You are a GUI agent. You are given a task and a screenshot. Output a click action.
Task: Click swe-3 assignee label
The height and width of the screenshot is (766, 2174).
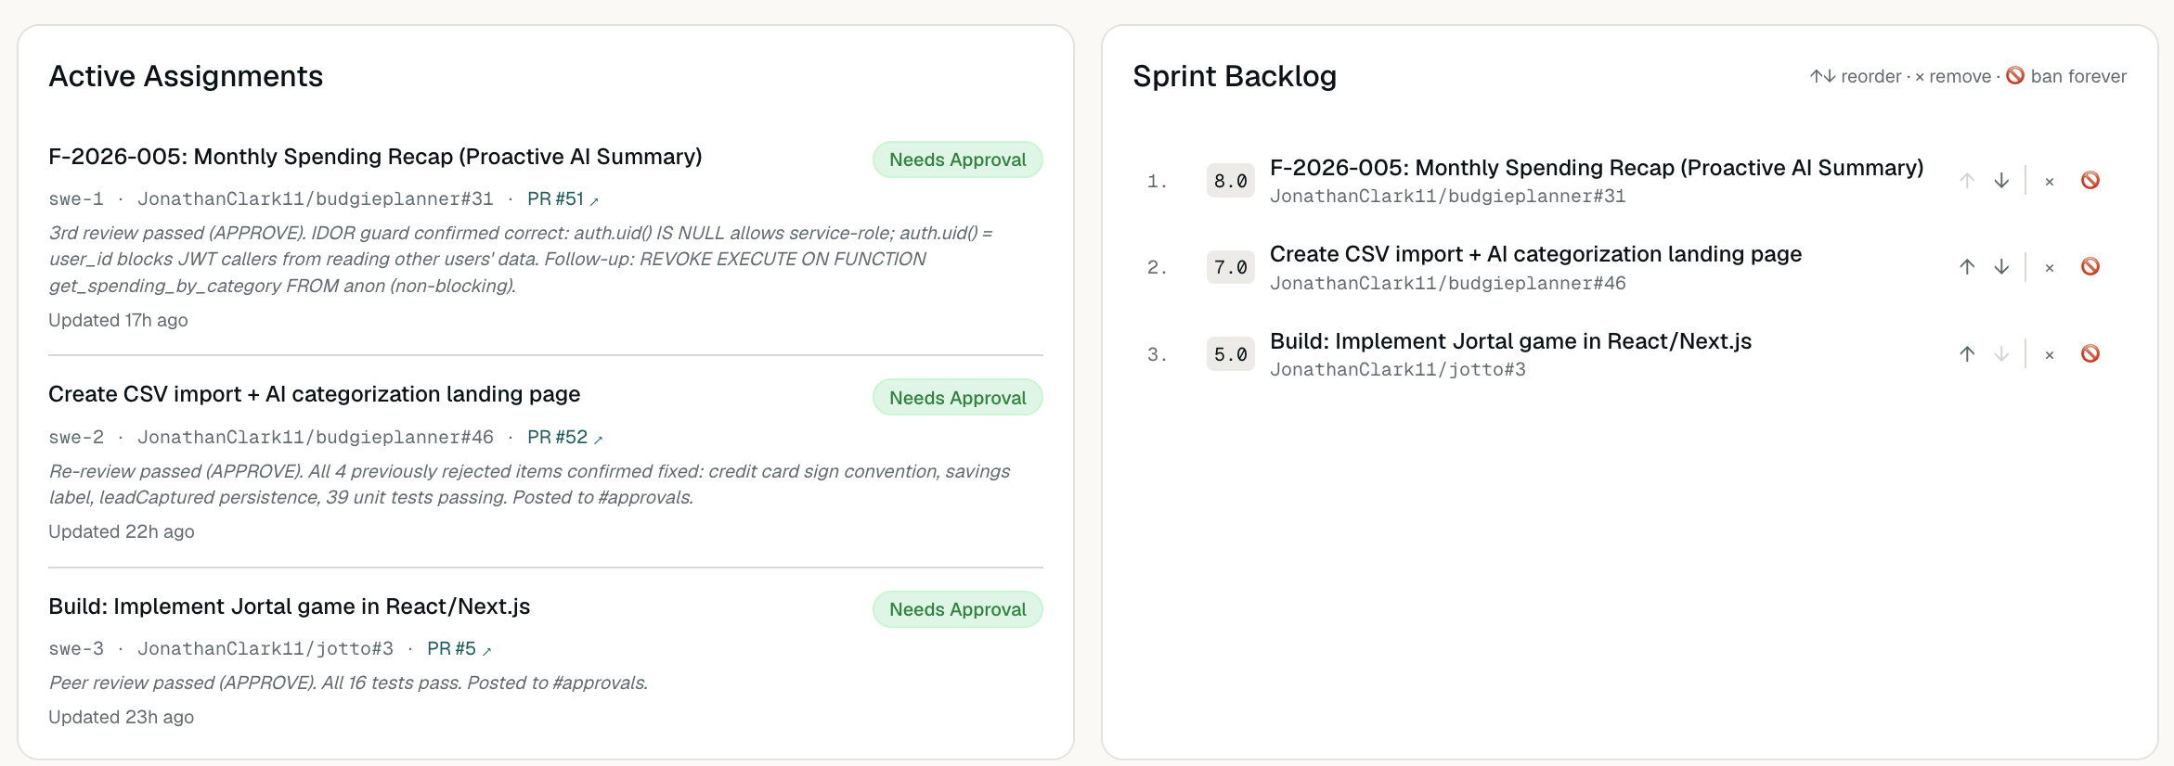[76, 649]
